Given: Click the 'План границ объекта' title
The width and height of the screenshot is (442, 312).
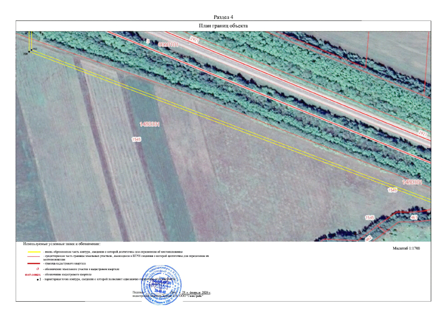Looking at the screenshot, I should [223, 25].
